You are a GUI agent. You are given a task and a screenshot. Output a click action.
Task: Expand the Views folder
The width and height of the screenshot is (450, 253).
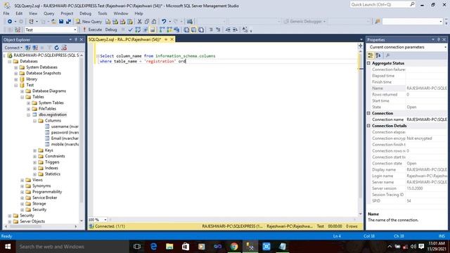[22, 180]
